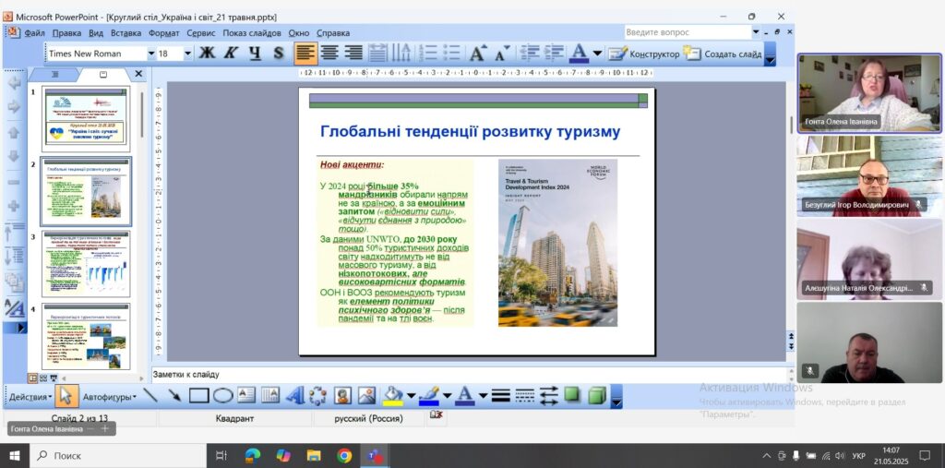Open the yellow fill color picker
Viewport: 945px width, 468px height.
(411, 397)
